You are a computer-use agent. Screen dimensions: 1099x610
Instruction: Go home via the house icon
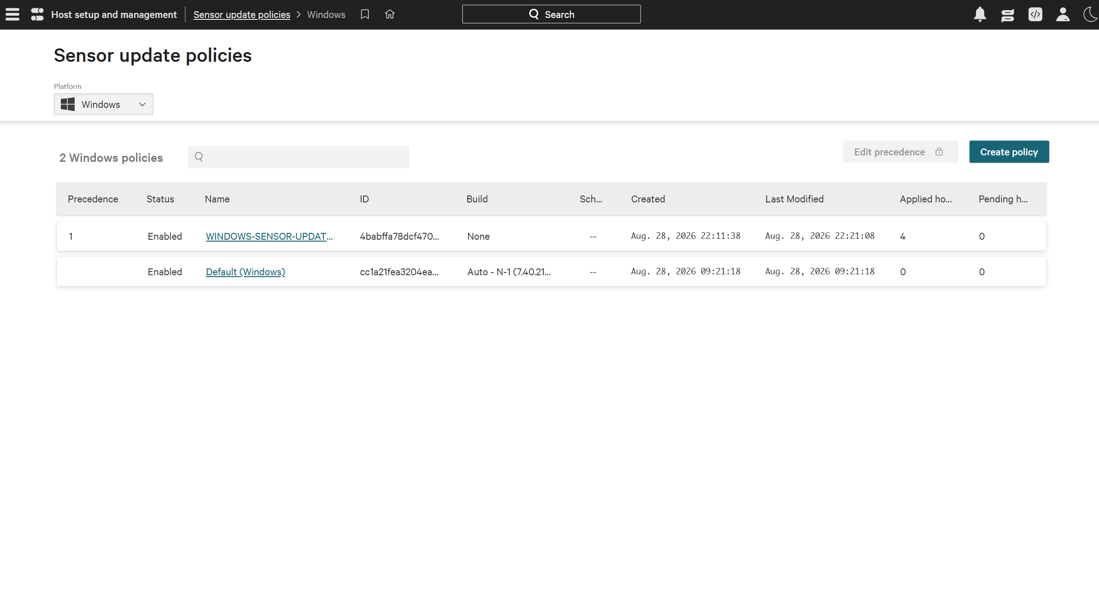[x=390, y=14]
